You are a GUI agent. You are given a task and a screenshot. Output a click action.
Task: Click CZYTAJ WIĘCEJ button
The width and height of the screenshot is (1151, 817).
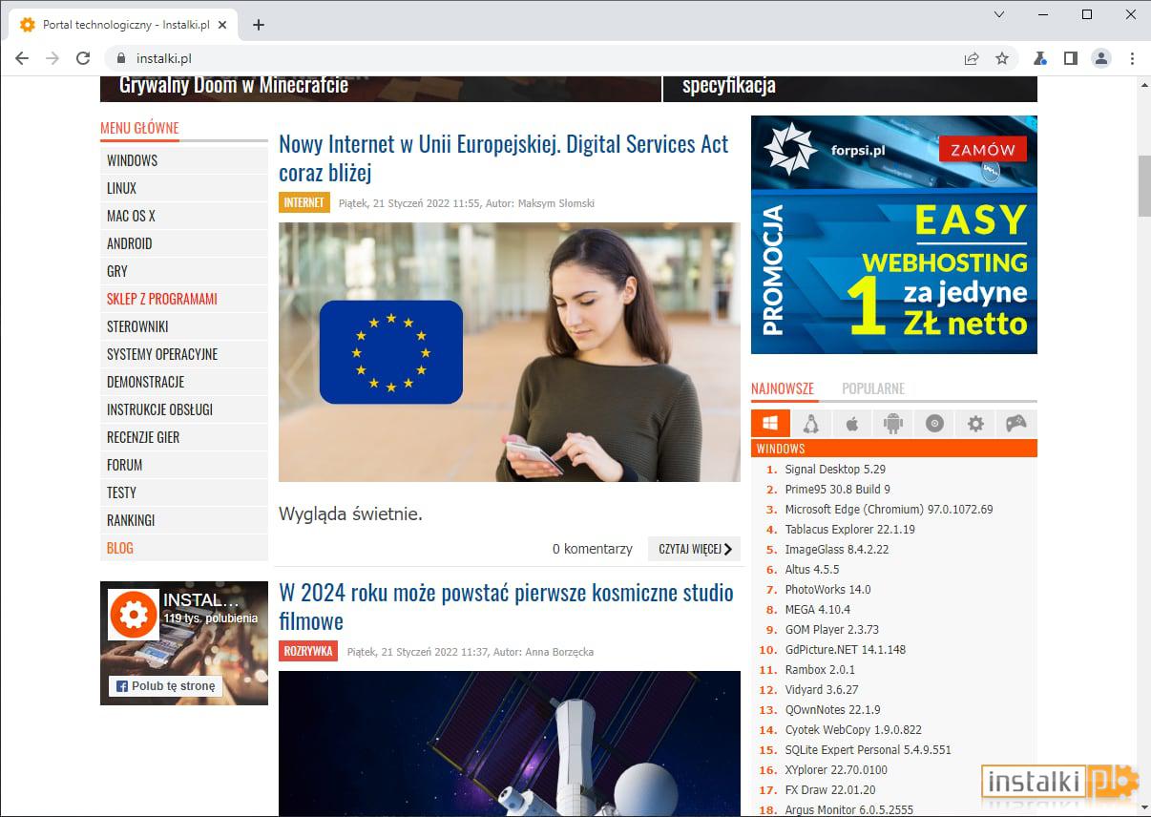click(x=695, y=549)
